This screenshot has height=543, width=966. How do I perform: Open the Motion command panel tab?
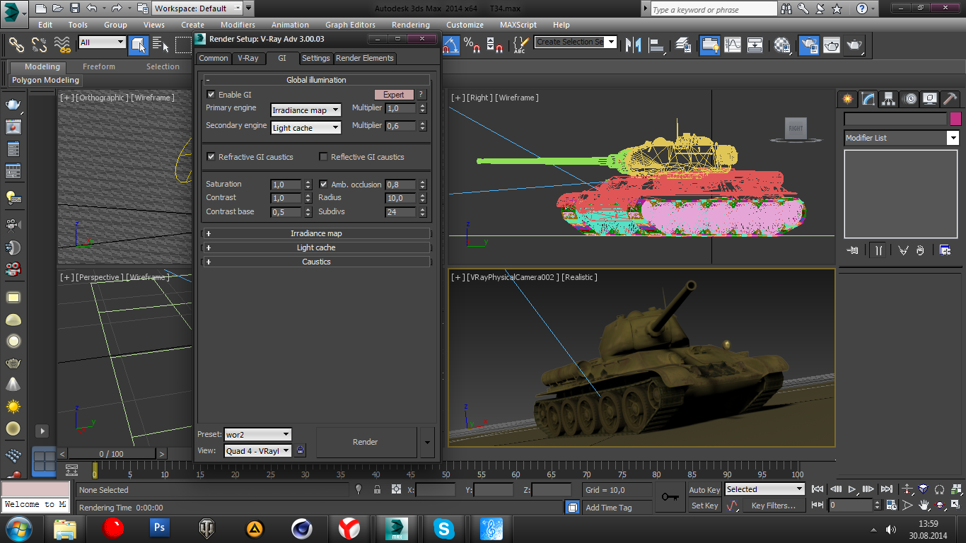pos(910,99)
